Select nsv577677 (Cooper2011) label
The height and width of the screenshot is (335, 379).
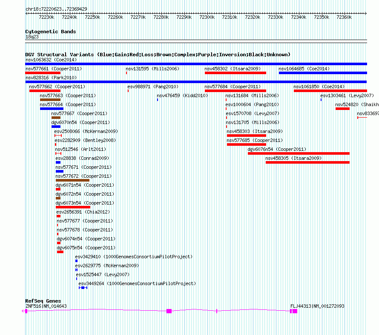tap(85, 221)
